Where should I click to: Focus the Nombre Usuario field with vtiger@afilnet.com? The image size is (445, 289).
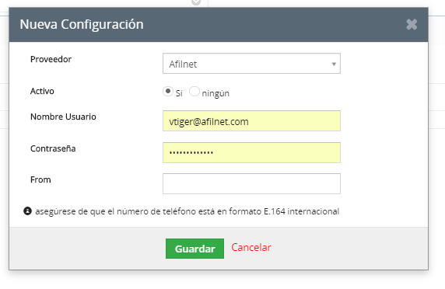[251, 121]
